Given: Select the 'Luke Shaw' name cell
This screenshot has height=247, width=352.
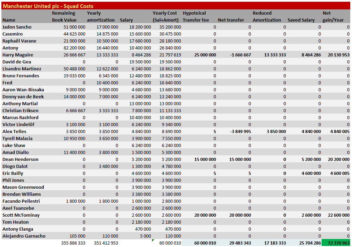Looking at the screenshot, I should pos(14,145).
